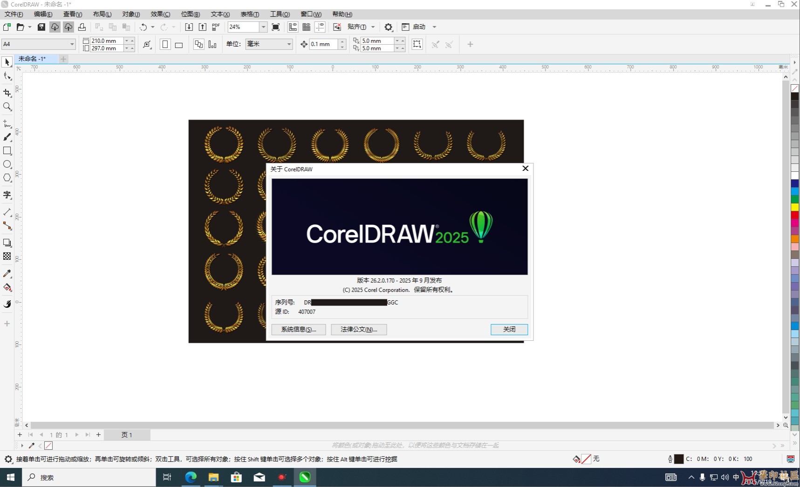Click the Save disk icon

pyautogui.click(x=41, y=27)
